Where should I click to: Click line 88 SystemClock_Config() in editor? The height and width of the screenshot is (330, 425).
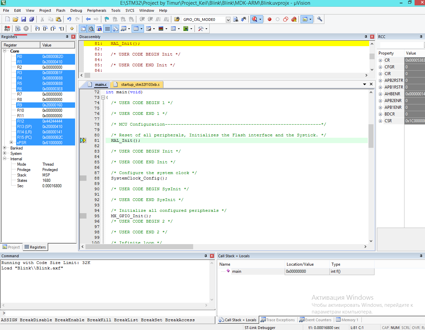[139, 178]
